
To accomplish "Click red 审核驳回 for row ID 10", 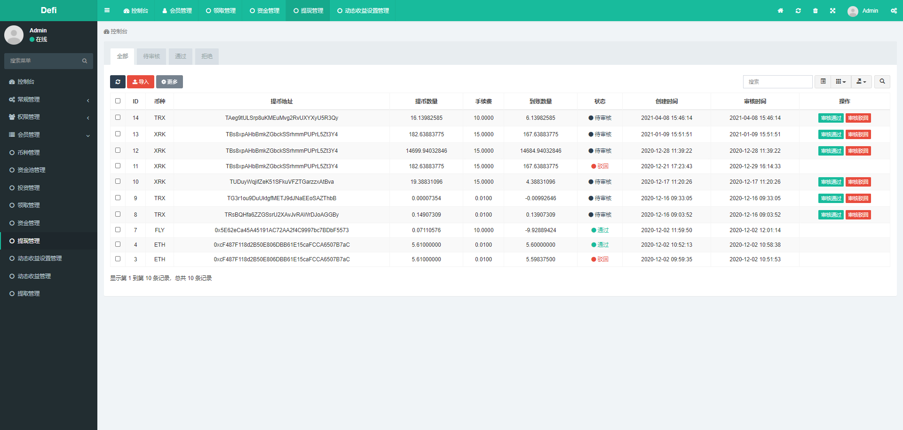I will [858, 182].
